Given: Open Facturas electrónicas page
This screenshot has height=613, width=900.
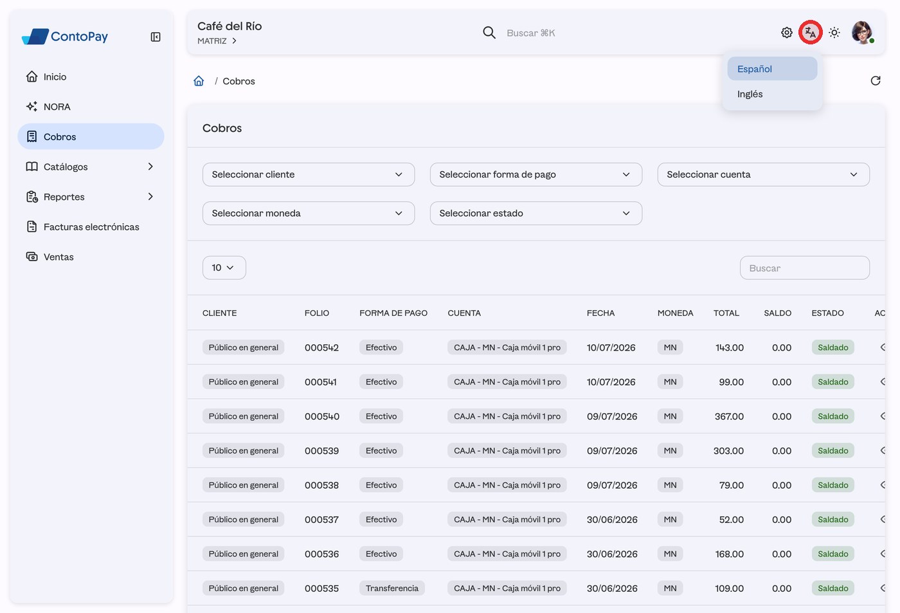Looking at the screenshot, I should (x=91, y=226).
